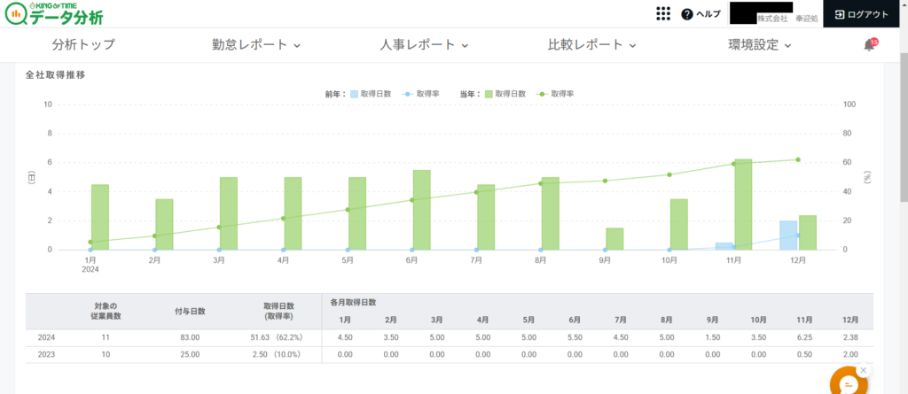Toggle current year 取得率 green line legend

click(557, 93)
